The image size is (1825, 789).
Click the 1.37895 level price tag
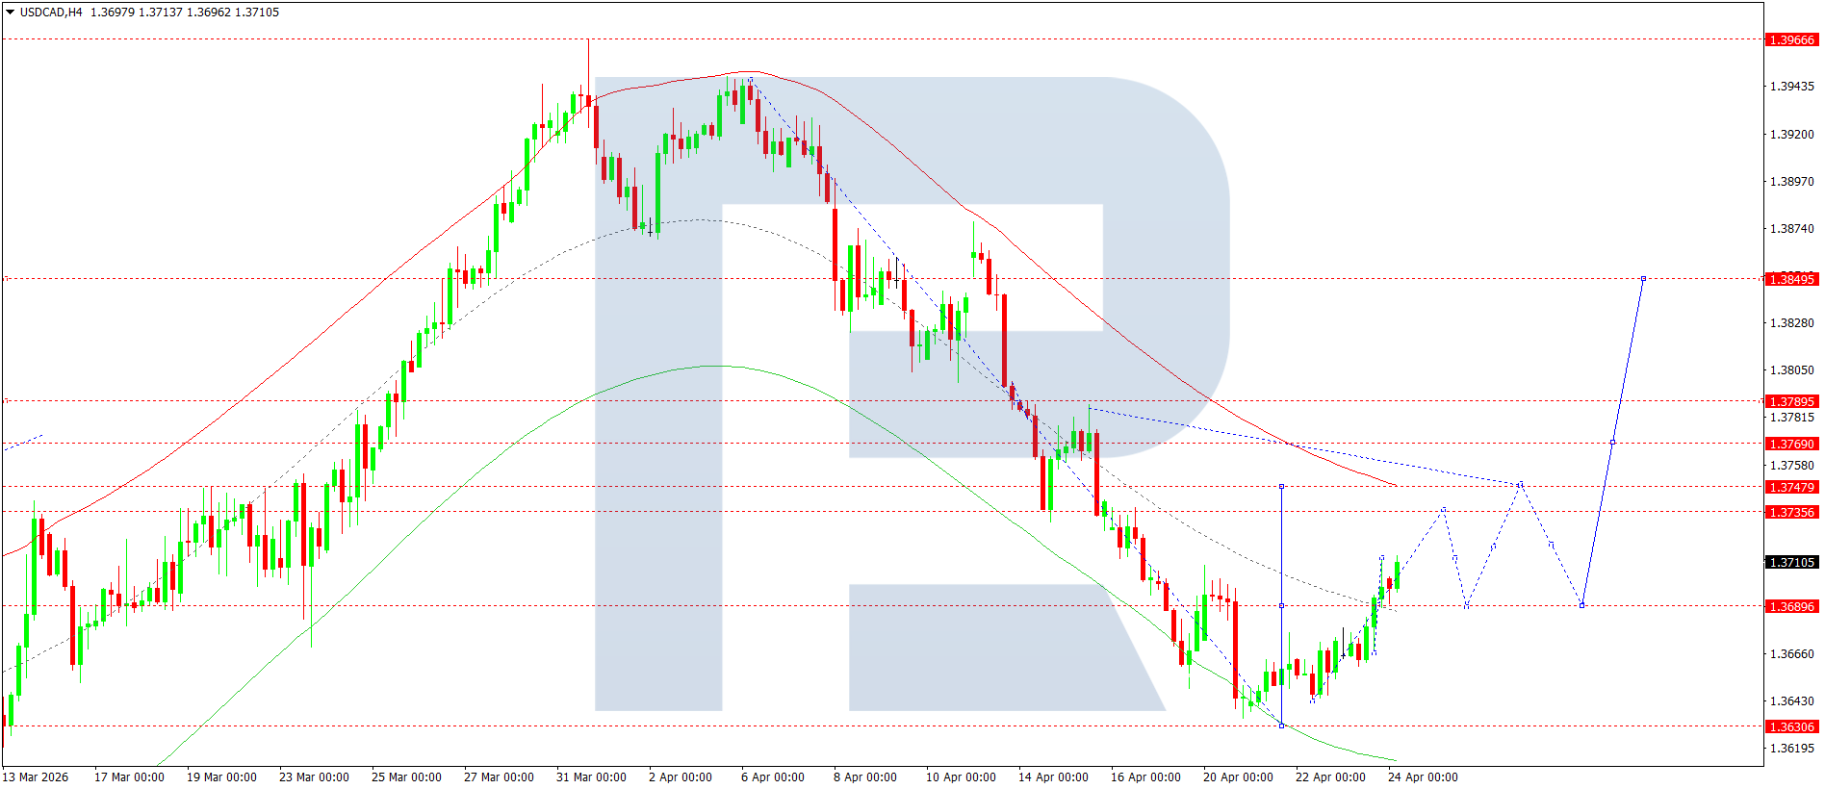coord(1791,401)
